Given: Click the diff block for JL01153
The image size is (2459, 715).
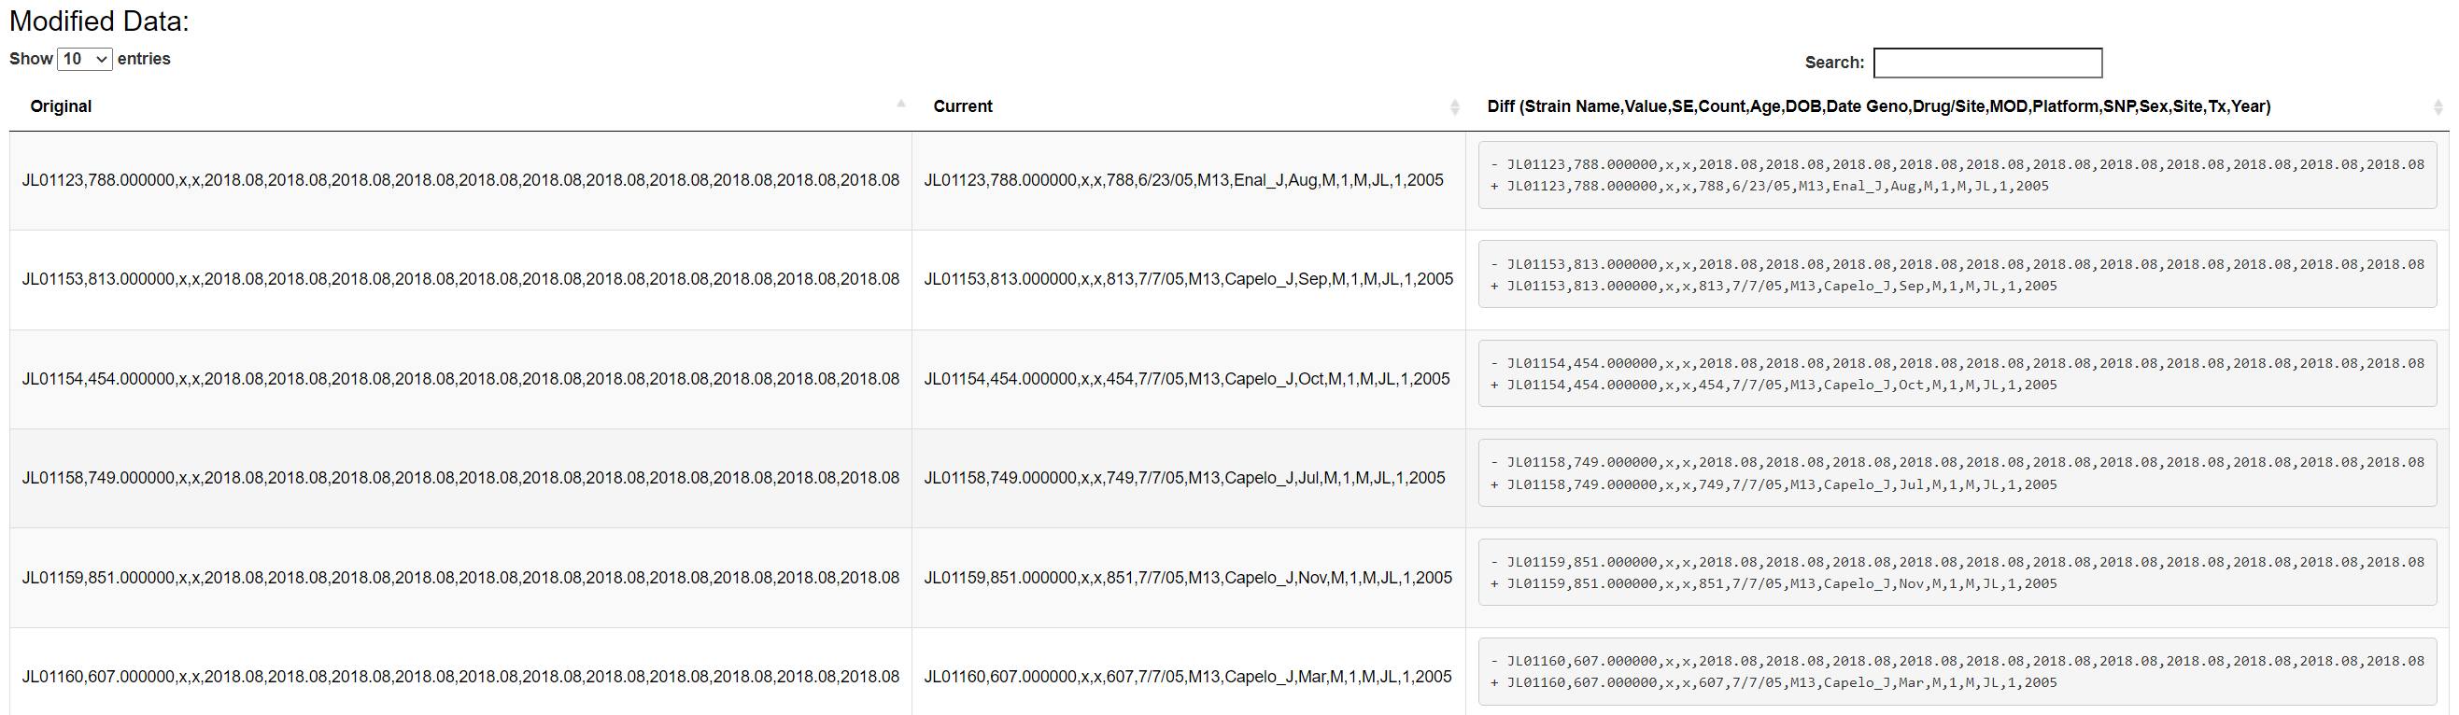Looking at the screenshot, I should coord(1956,275).
